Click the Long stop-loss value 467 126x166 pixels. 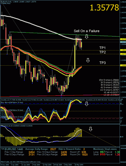(x=102, y=152)
